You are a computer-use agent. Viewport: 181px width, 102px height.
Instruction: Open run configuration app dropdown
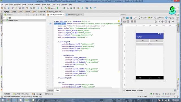tap(52, 8)
